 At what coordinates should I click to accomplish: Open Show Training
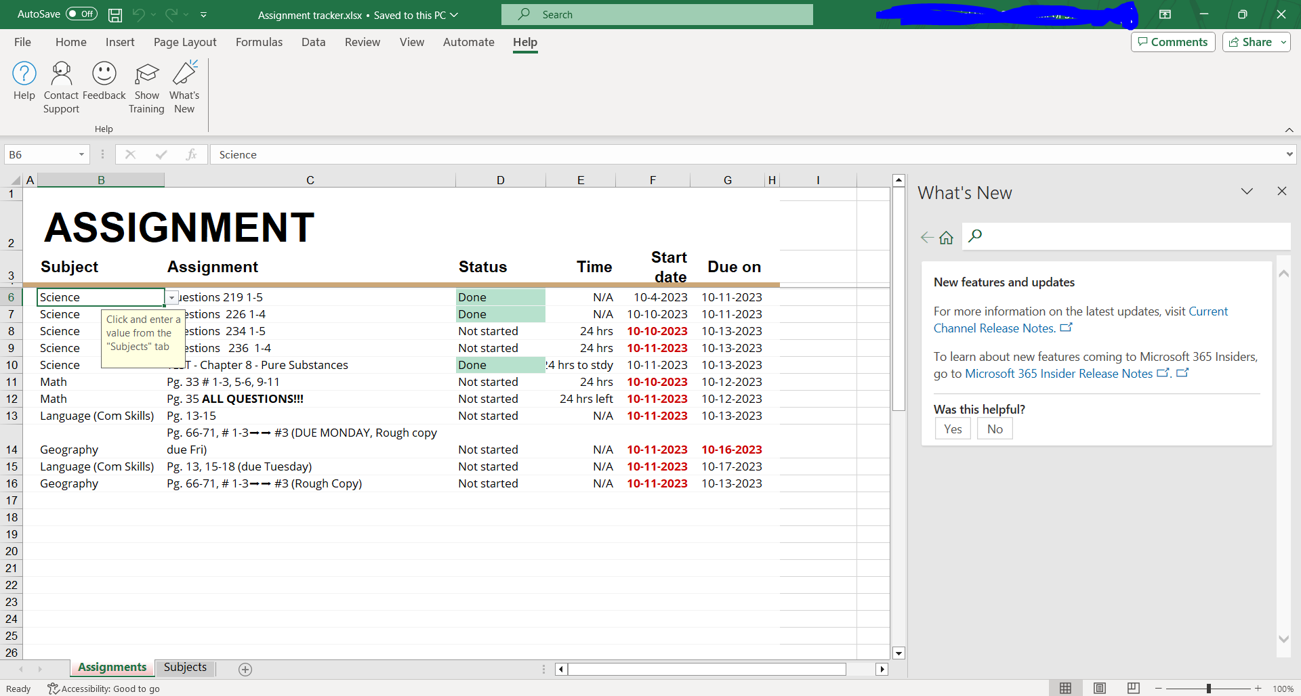tap(146, 73)
